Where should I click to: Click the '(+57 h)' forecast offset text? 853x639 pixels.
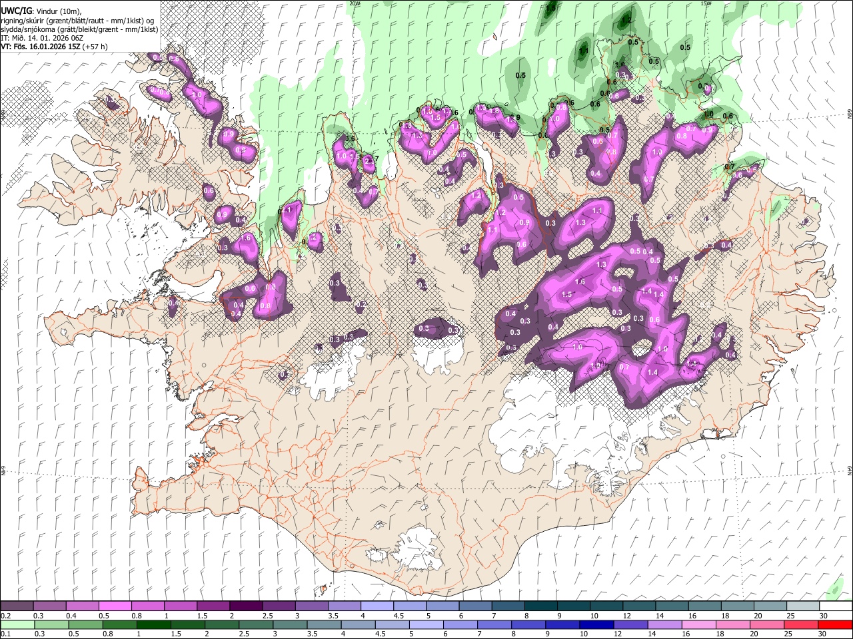pyautogui.click(x=95, y=47)
